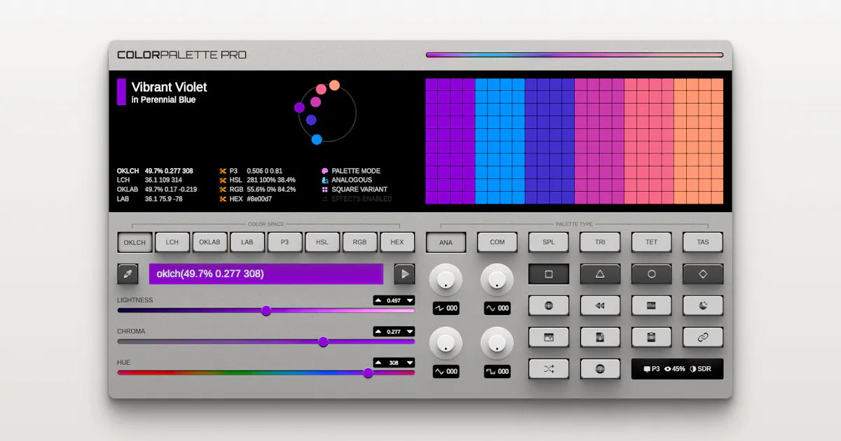Toggle the dark mode moon button
This screenshot has height=441, width=841.
(703, 306)
